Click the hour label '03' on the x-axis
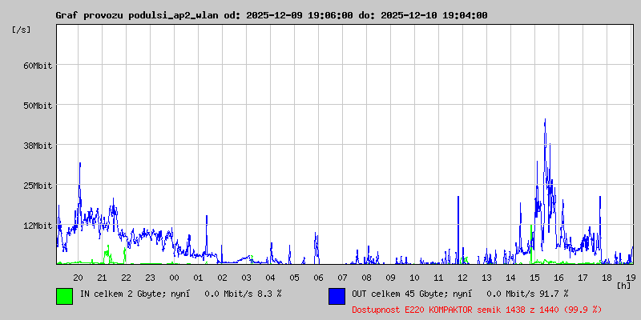Viewport: 641px width, 320px height. click(x=246, y=278)
